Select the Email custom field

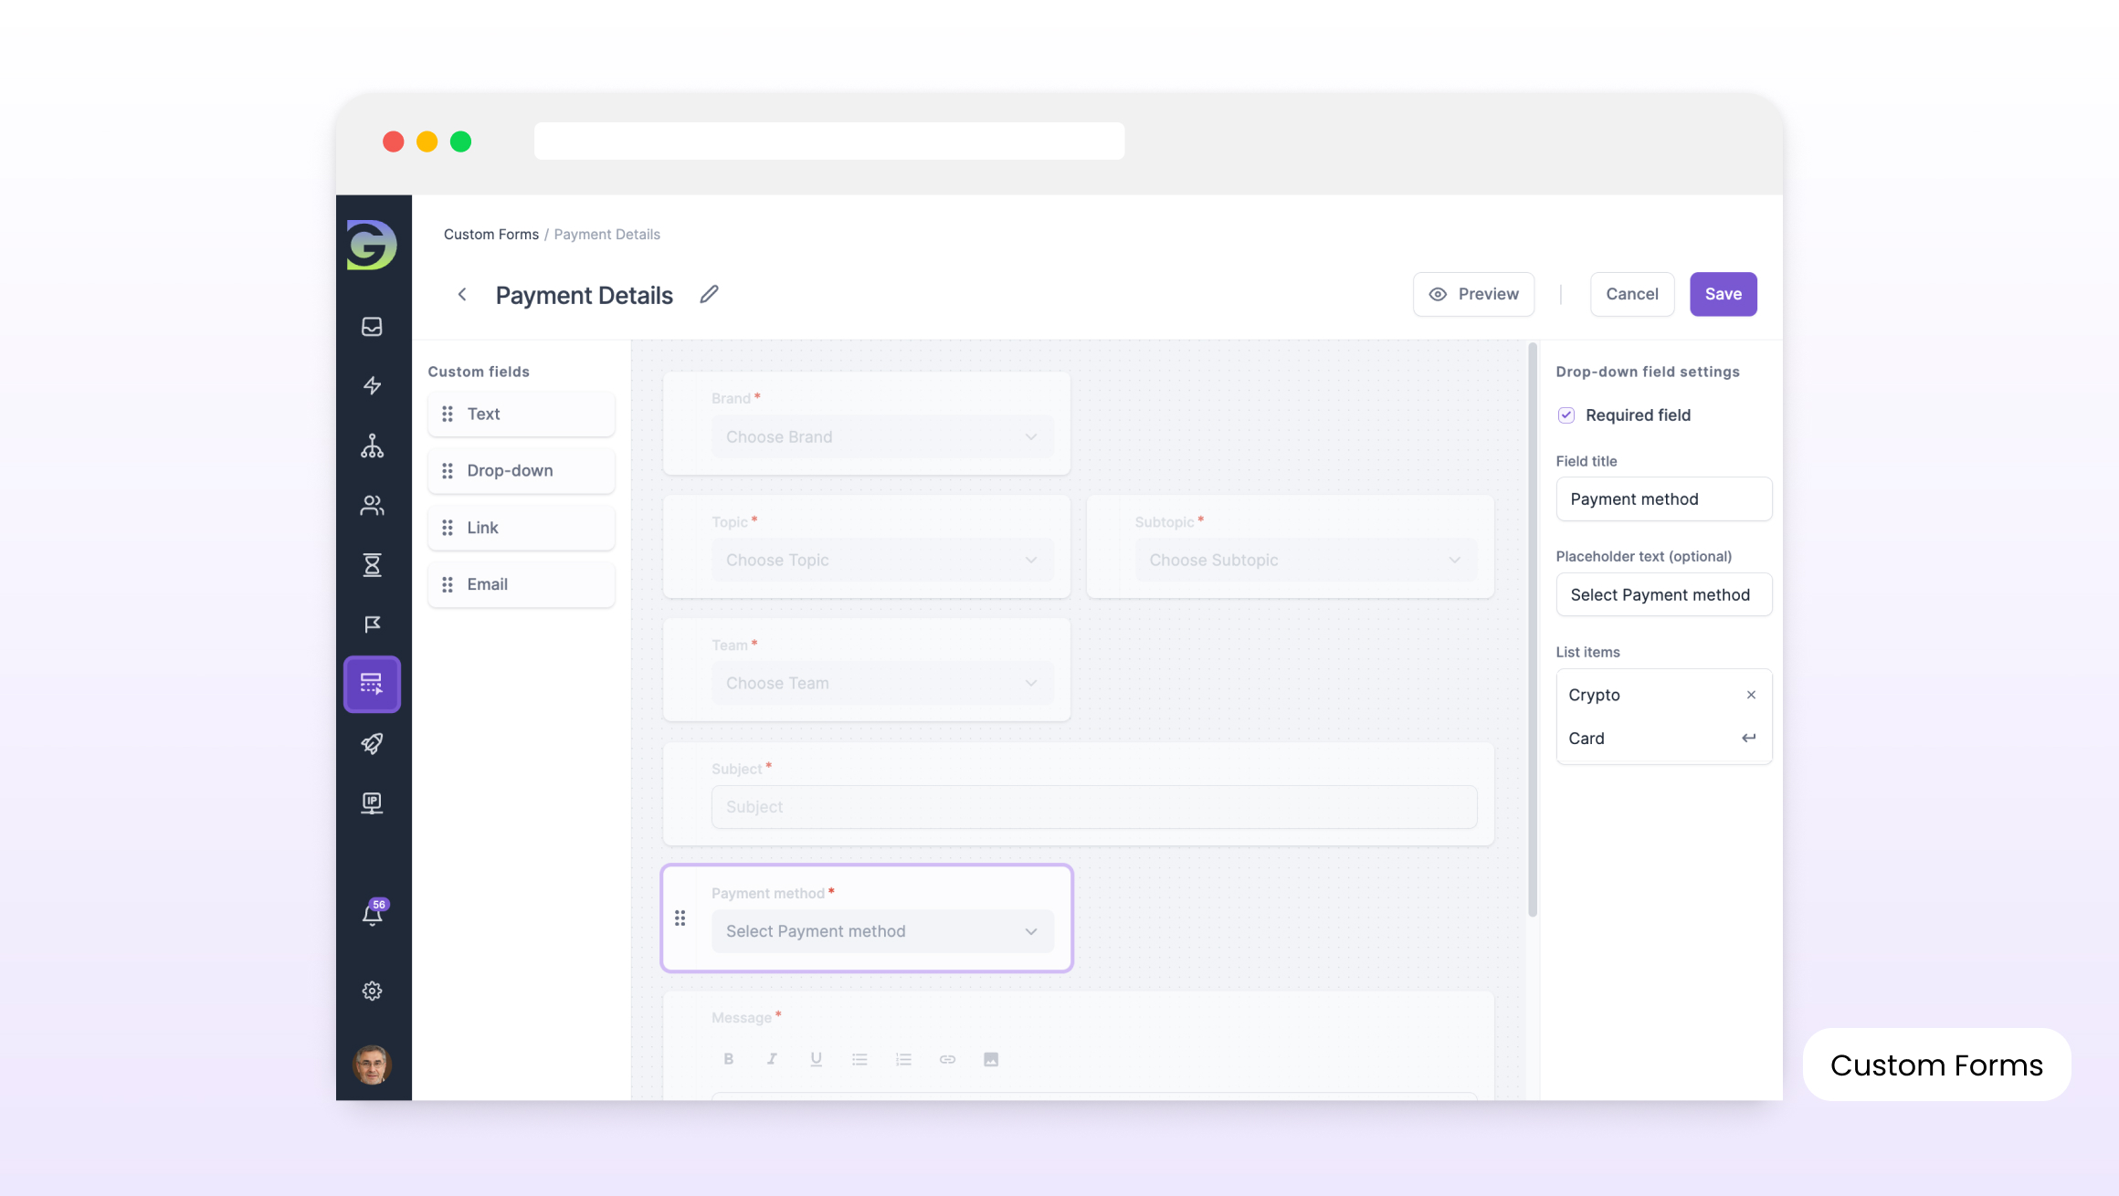(x=521, y=584)
